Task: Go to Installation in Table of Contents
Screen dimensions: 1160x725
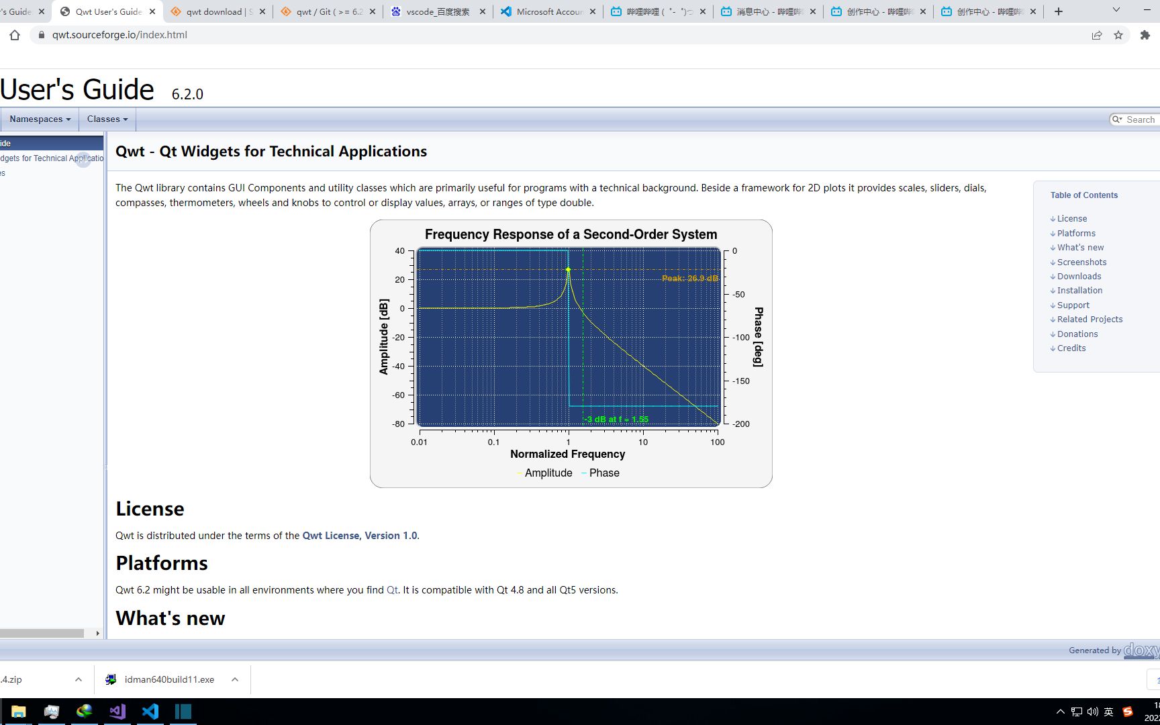Action: 1079,291
